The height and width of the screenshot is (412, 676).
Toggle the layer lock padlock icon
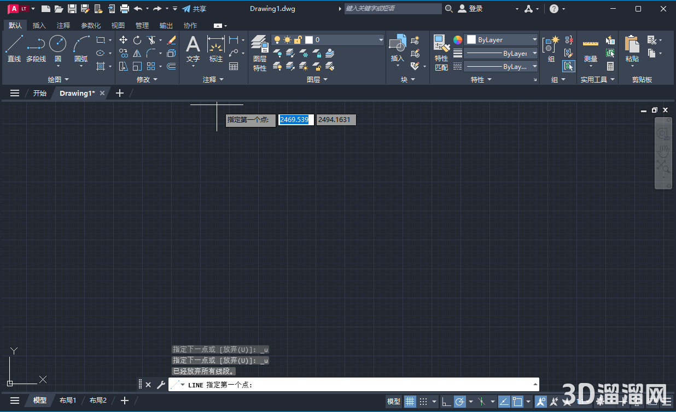coord(297,39)
